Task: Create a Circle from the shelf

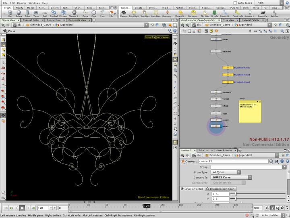Action: click(x=94, y=13)
